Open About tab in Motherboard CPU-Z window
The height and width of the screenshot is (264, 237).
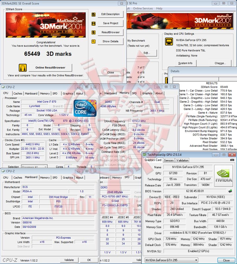tap(80, 178)
